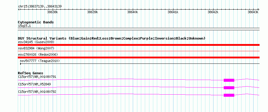The width and height of the screenshot is (268, 112).
Task: Click the NM_001080792 magenta exon block
Action: click(229, 95)
